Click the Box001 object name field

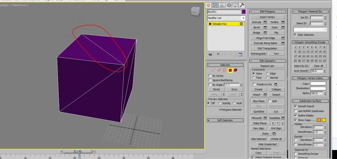[x=223, y=12]
